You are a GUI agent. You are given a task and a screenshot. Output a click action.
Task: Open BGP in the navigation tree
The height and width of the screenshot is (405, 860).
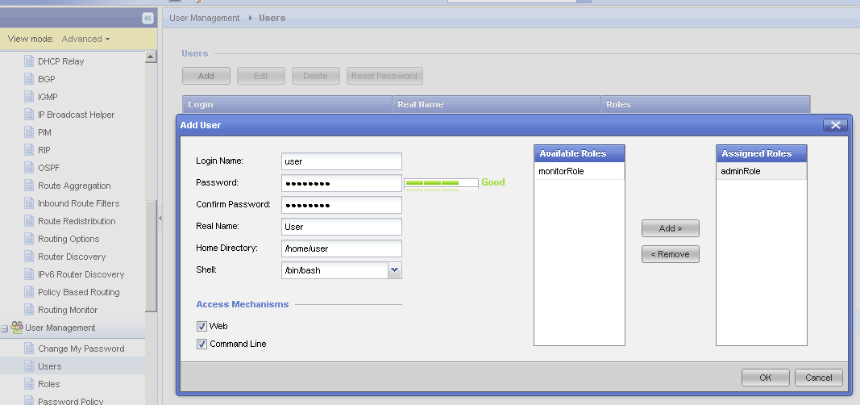47,79
